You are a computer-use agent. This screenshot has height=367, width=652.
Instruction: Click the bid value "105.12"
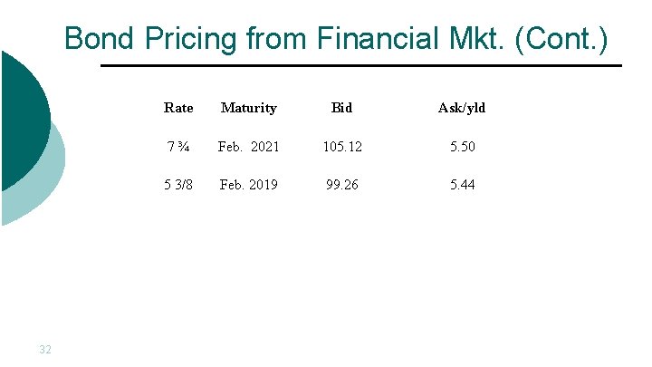341,147
